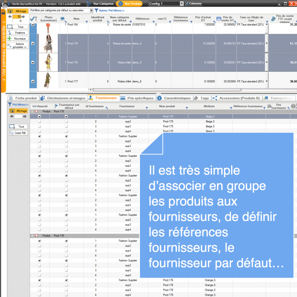Click the filter funnel in Nom column header
This screenshot has height=297, width=297.
[x=87, y=22]
